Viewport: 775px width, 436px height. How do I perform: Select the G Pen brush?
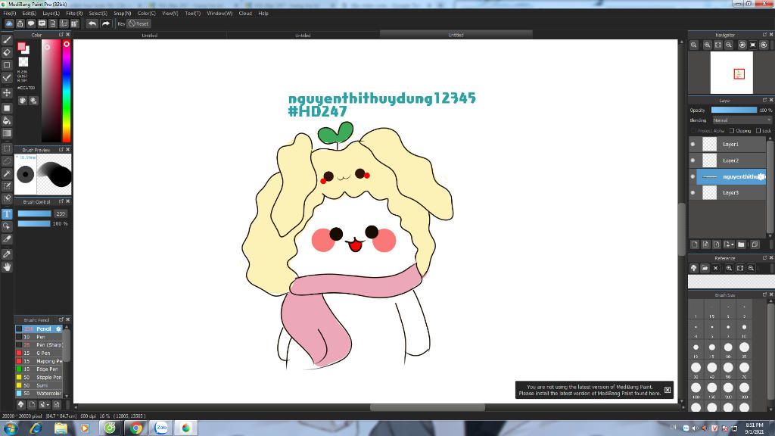coord(39,353)
